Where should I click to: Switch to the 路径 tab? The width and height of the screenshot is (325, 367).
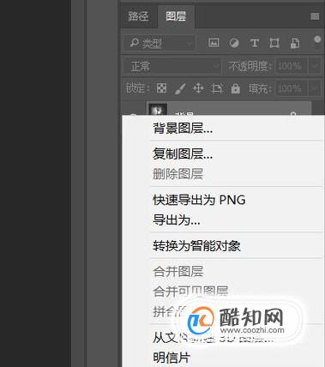click(138, 16)
